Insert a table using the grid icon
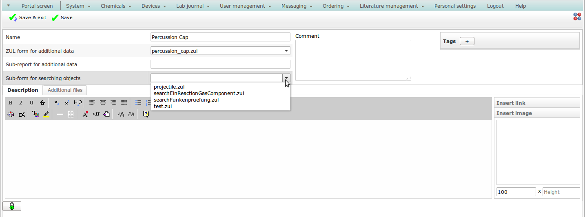The height and width of the screenshot is (217, 585). pos(71,115)
